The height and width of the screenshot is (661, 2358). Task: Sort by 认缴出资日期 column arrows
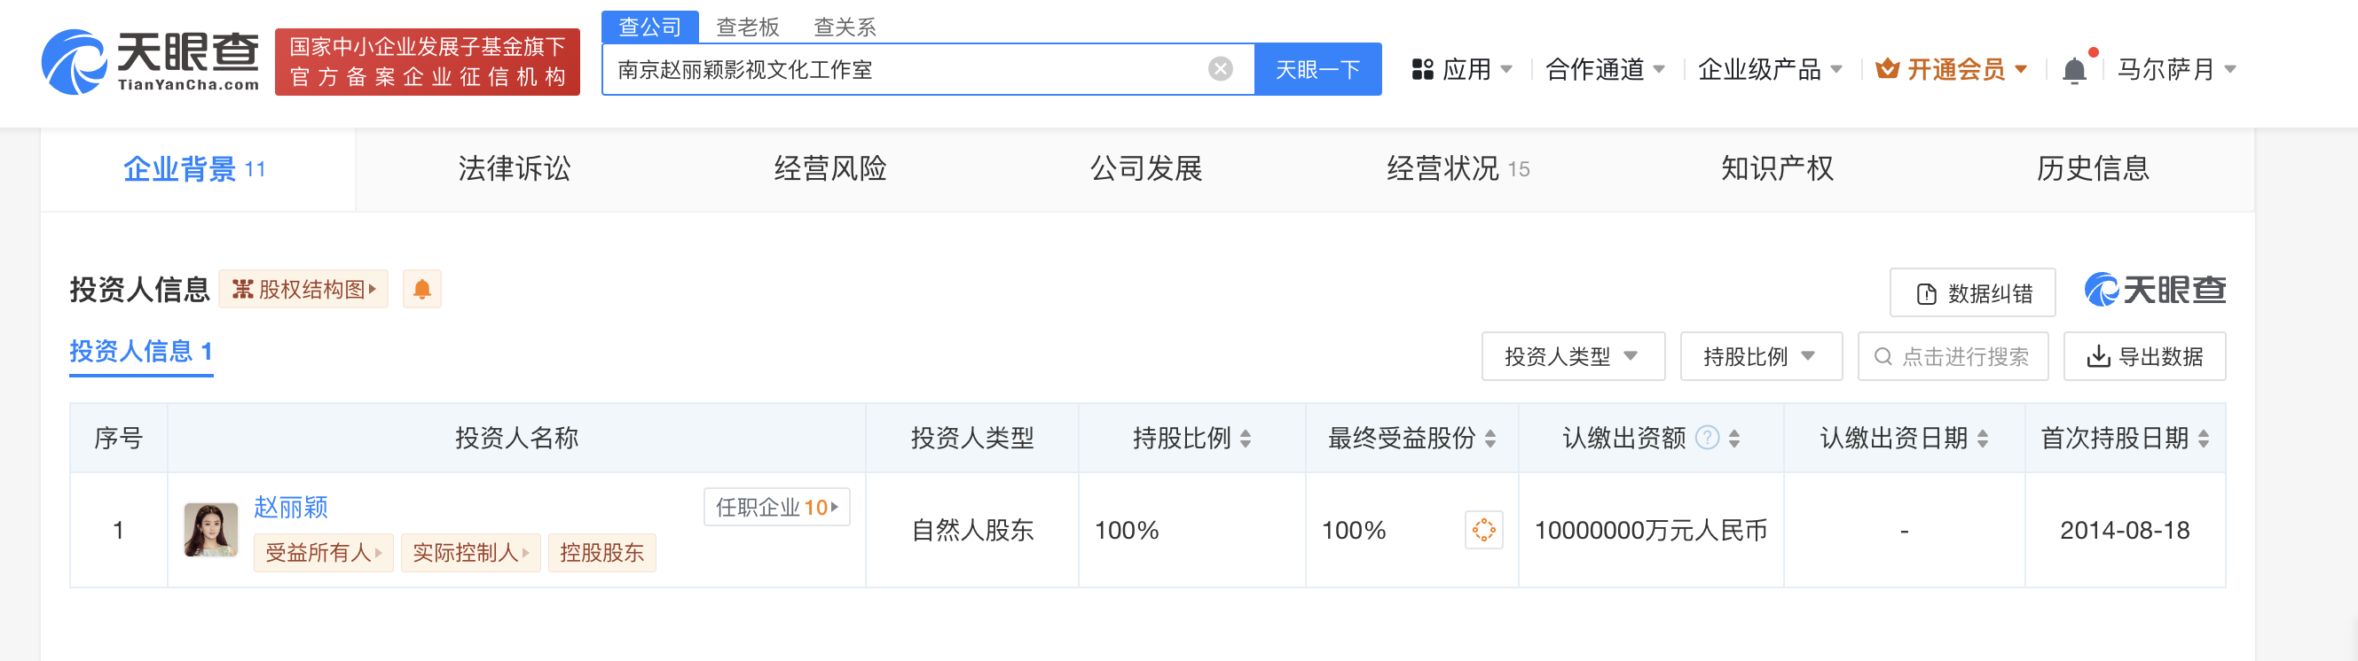pyautogui.click(x=1983, y=439)
